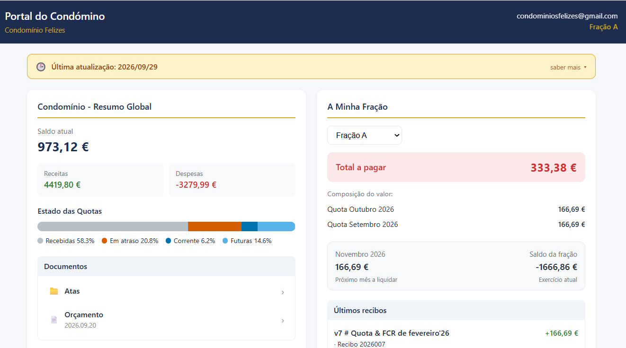Click the +166,69 € receipt amount
The height and width of the screenshot is (348, 626).
562,333
